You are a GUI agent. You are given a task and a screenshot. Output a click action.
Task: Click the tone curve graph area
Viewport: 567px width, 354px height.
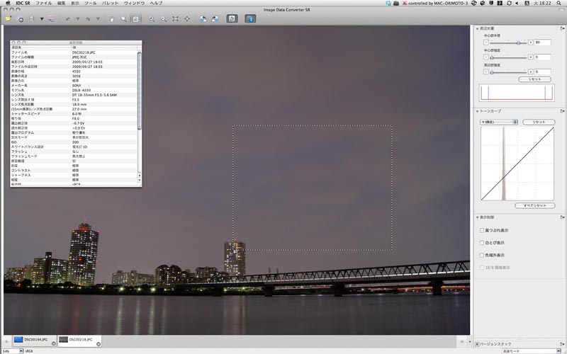click(x=517, y=164)
